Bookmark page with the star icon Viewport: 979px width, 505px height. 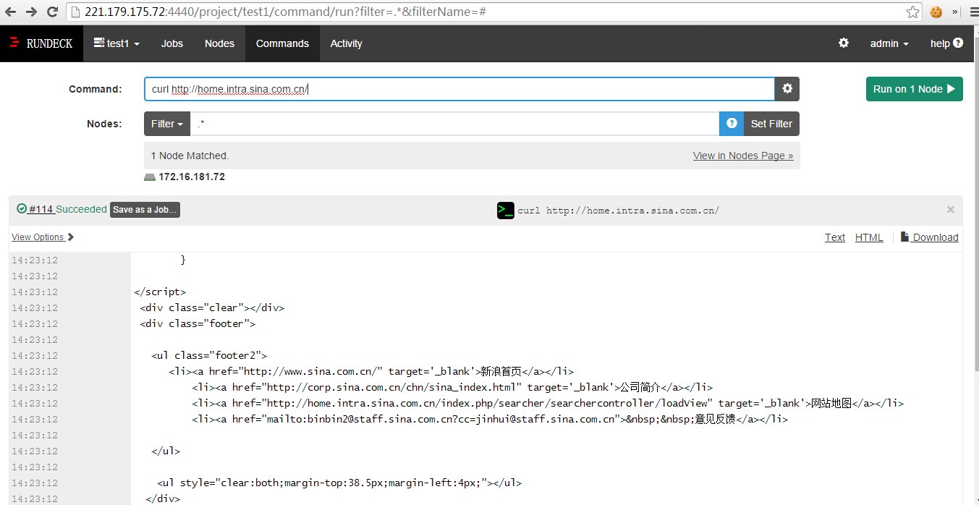(x=913, y=12)
